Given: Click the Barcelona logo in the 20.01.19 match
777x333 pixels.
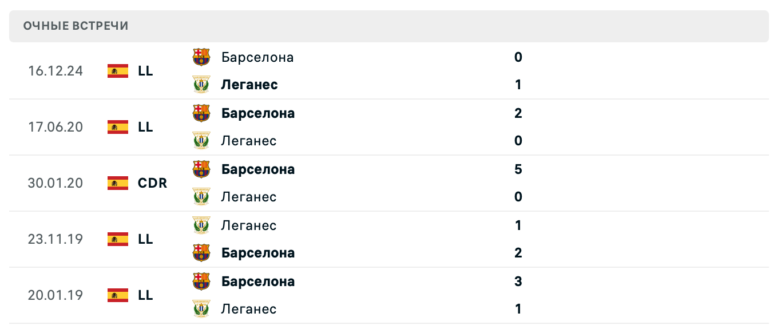Looking at the screenshot, I should coord(201,280).
